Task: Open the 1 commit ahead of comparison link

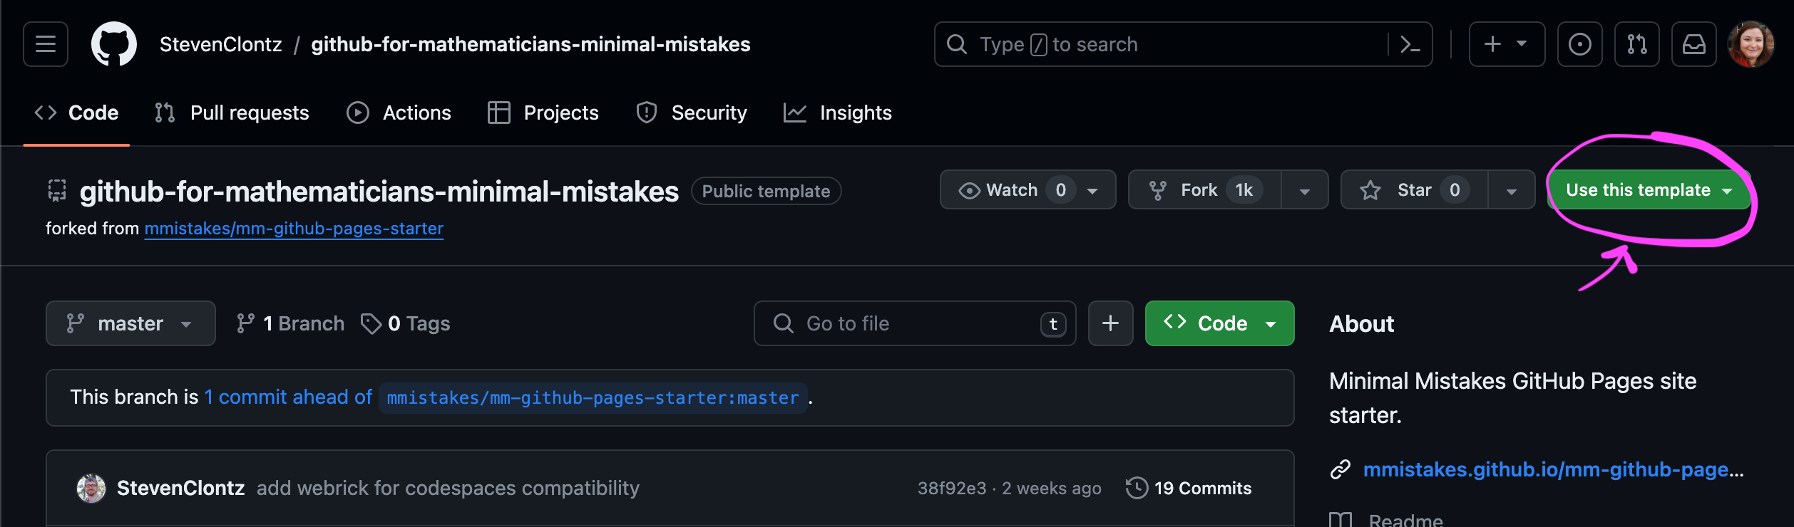Action: pyautogui.click(x=288, y=397)
